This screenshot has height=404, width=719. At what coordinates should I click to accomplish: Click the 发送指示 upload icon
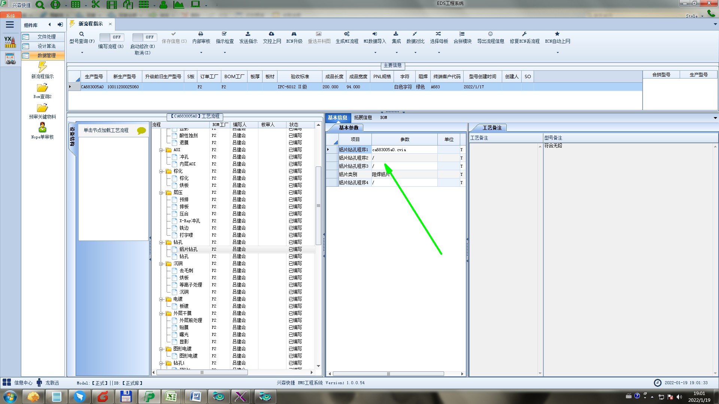[x=248, y=34]
